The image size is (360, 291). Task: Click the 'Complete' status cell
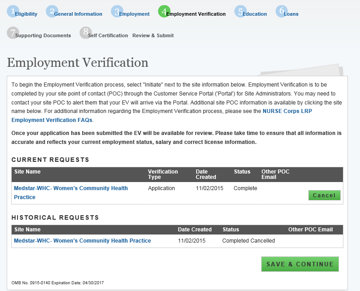point(245,188)
